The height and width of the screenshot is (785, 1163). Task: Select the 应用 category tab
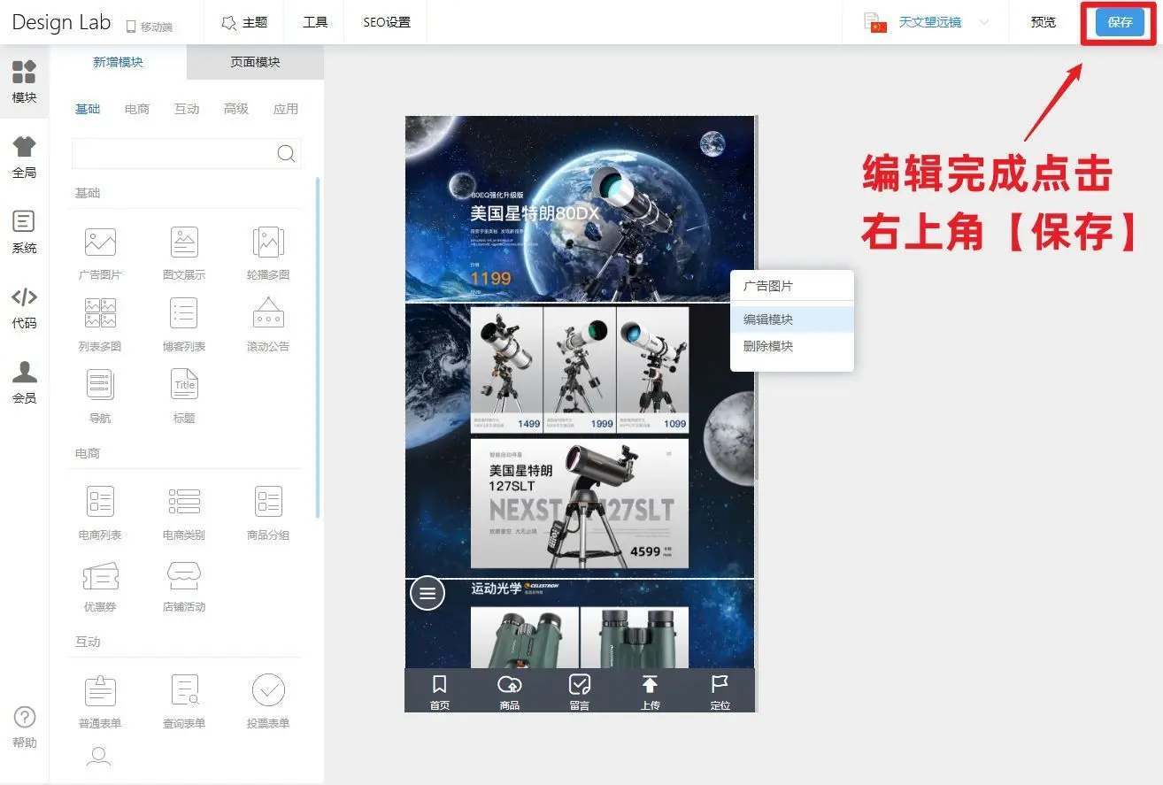point(286,109)
